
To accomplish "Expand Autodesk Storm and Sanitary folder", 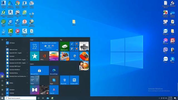I will [17, 76].
